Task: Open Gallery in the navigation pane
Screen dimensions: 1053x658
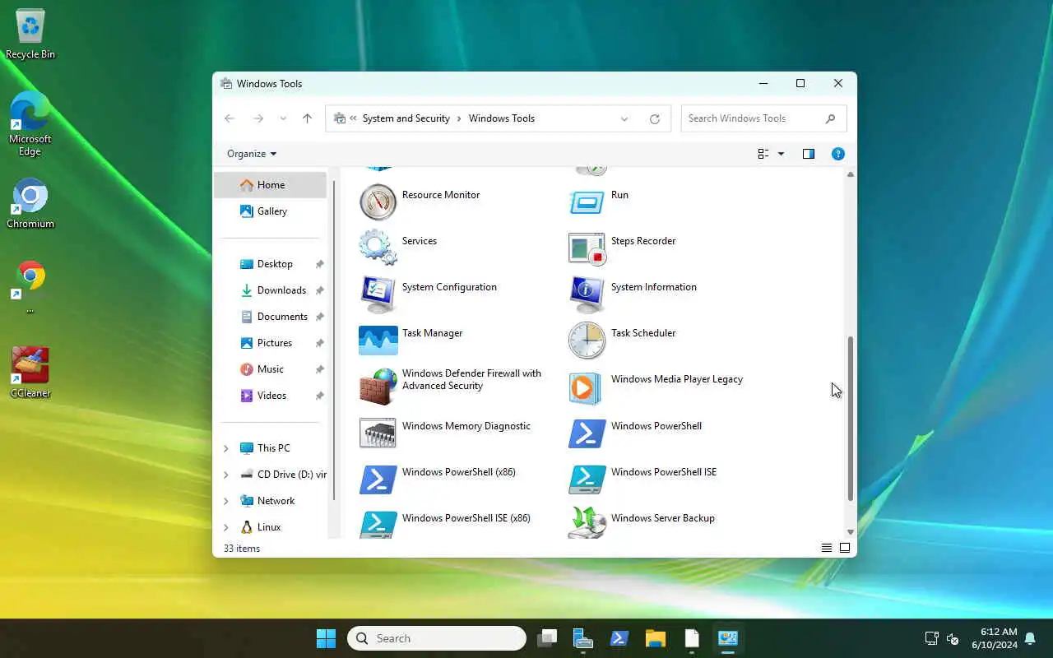Action: (x=271, y=211)
